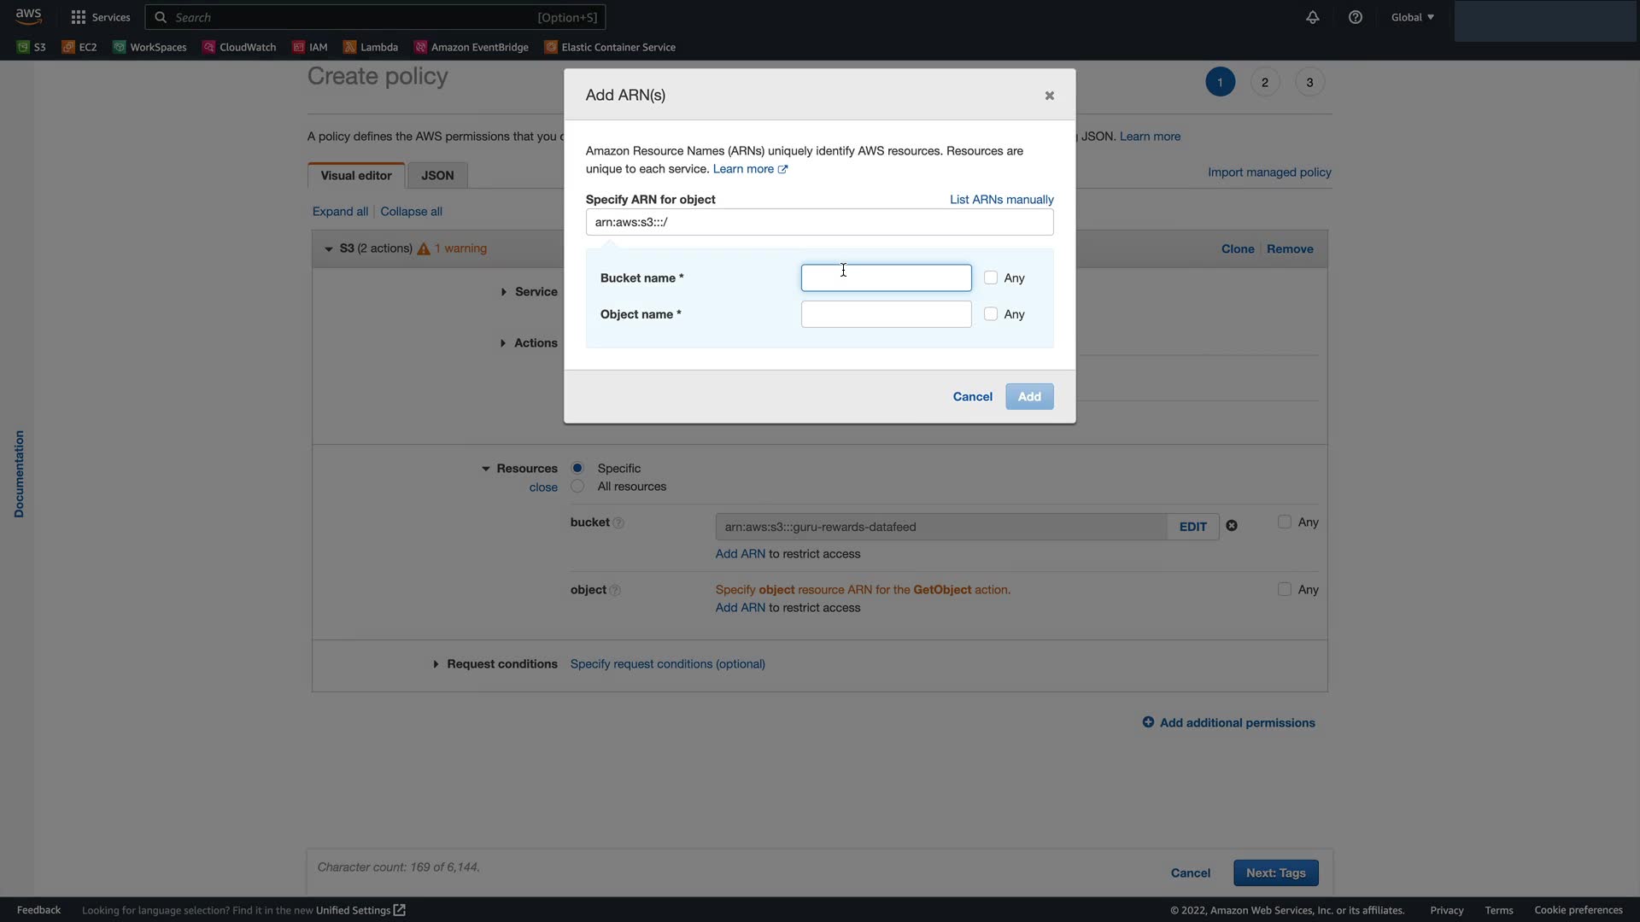Image resolution: width=1640 pixels, height=922 pixels.
Task: Click the bucket help info icon
Action: [x=618, y=523]
